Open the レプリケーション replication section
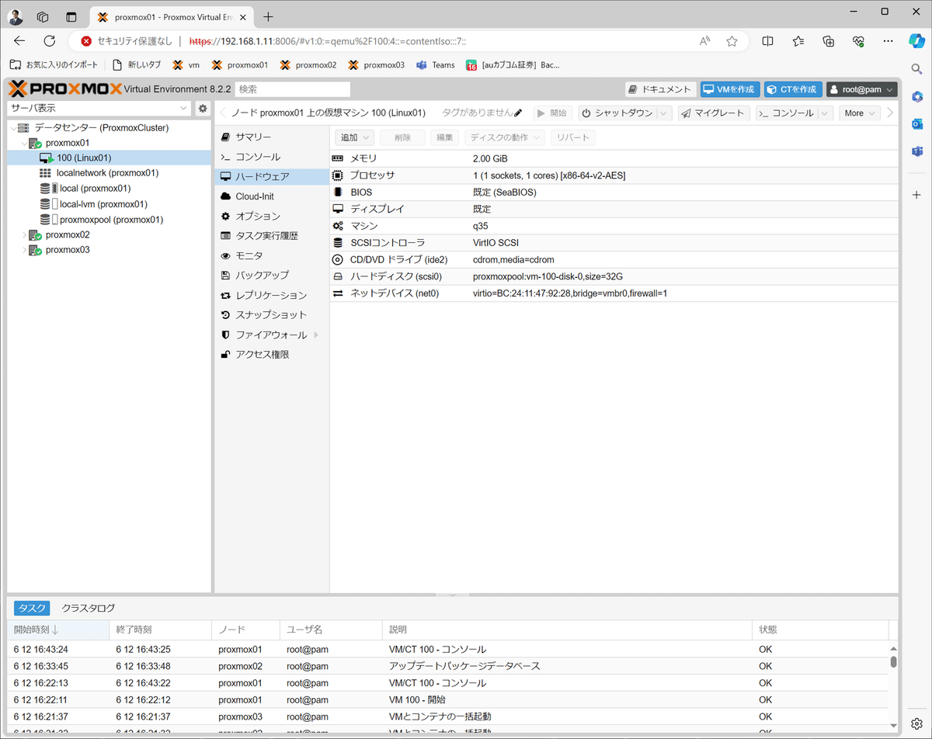Viewport: 932px width, 739px height. pyautogui.click(x=271, y=295)
